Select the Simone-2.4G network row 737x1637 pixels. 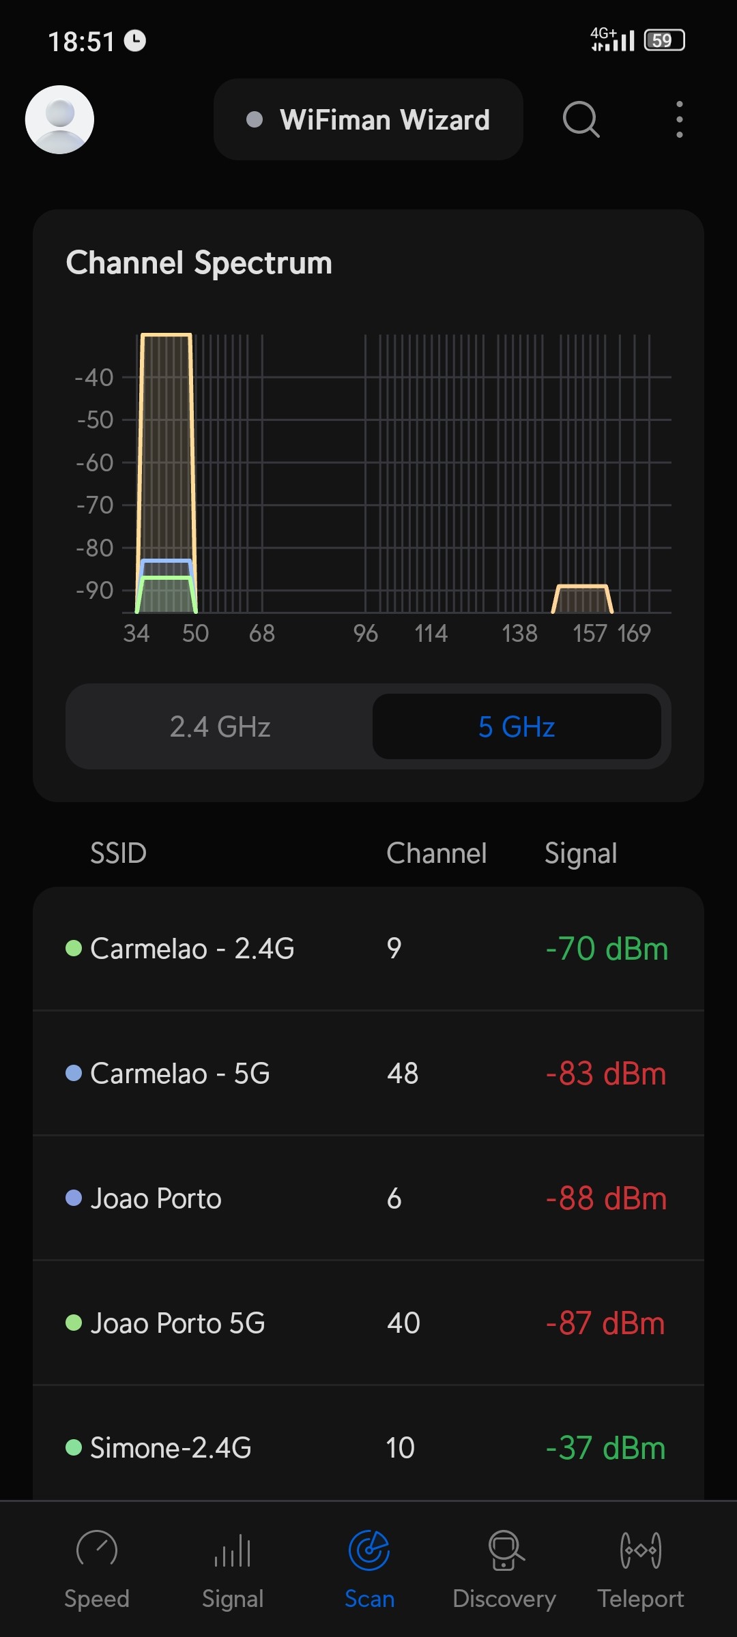369,1447
